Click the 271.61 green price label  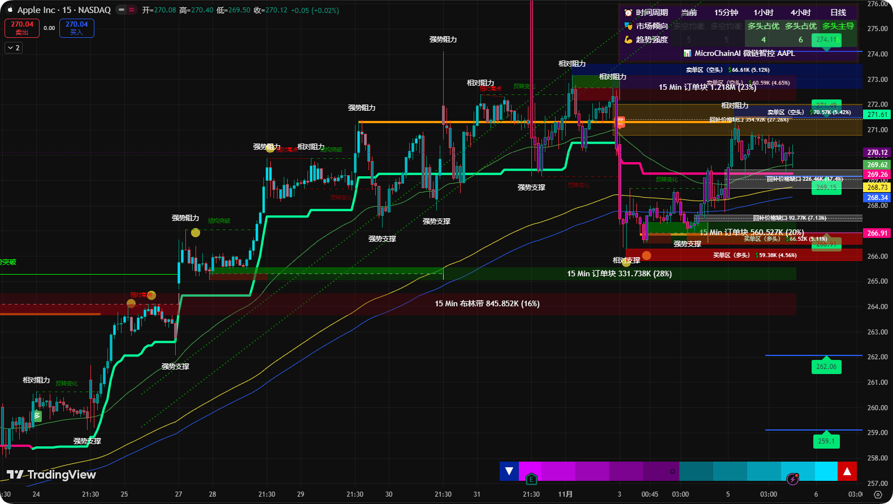(x=877, y=114)
